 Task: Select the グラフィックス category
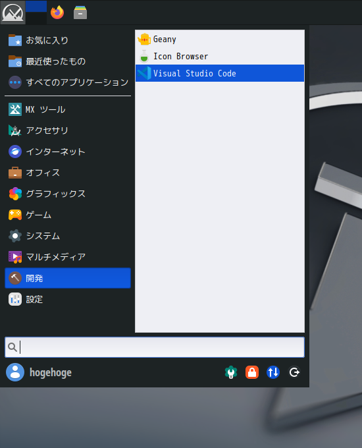click(x=68, y=194)
